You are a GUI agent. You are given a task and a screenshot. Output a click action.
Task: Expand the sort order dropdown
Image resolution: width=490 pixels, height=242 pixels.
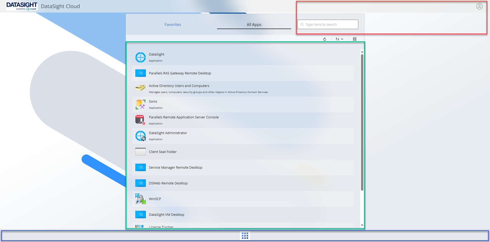[339, 39]
